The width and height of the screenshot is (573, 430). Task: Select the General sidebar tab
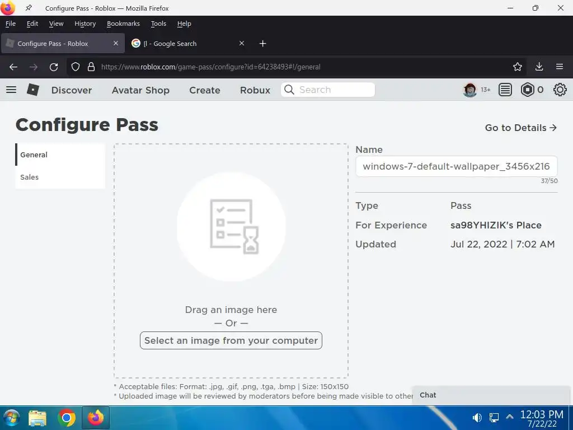click(x=60, y=155)
